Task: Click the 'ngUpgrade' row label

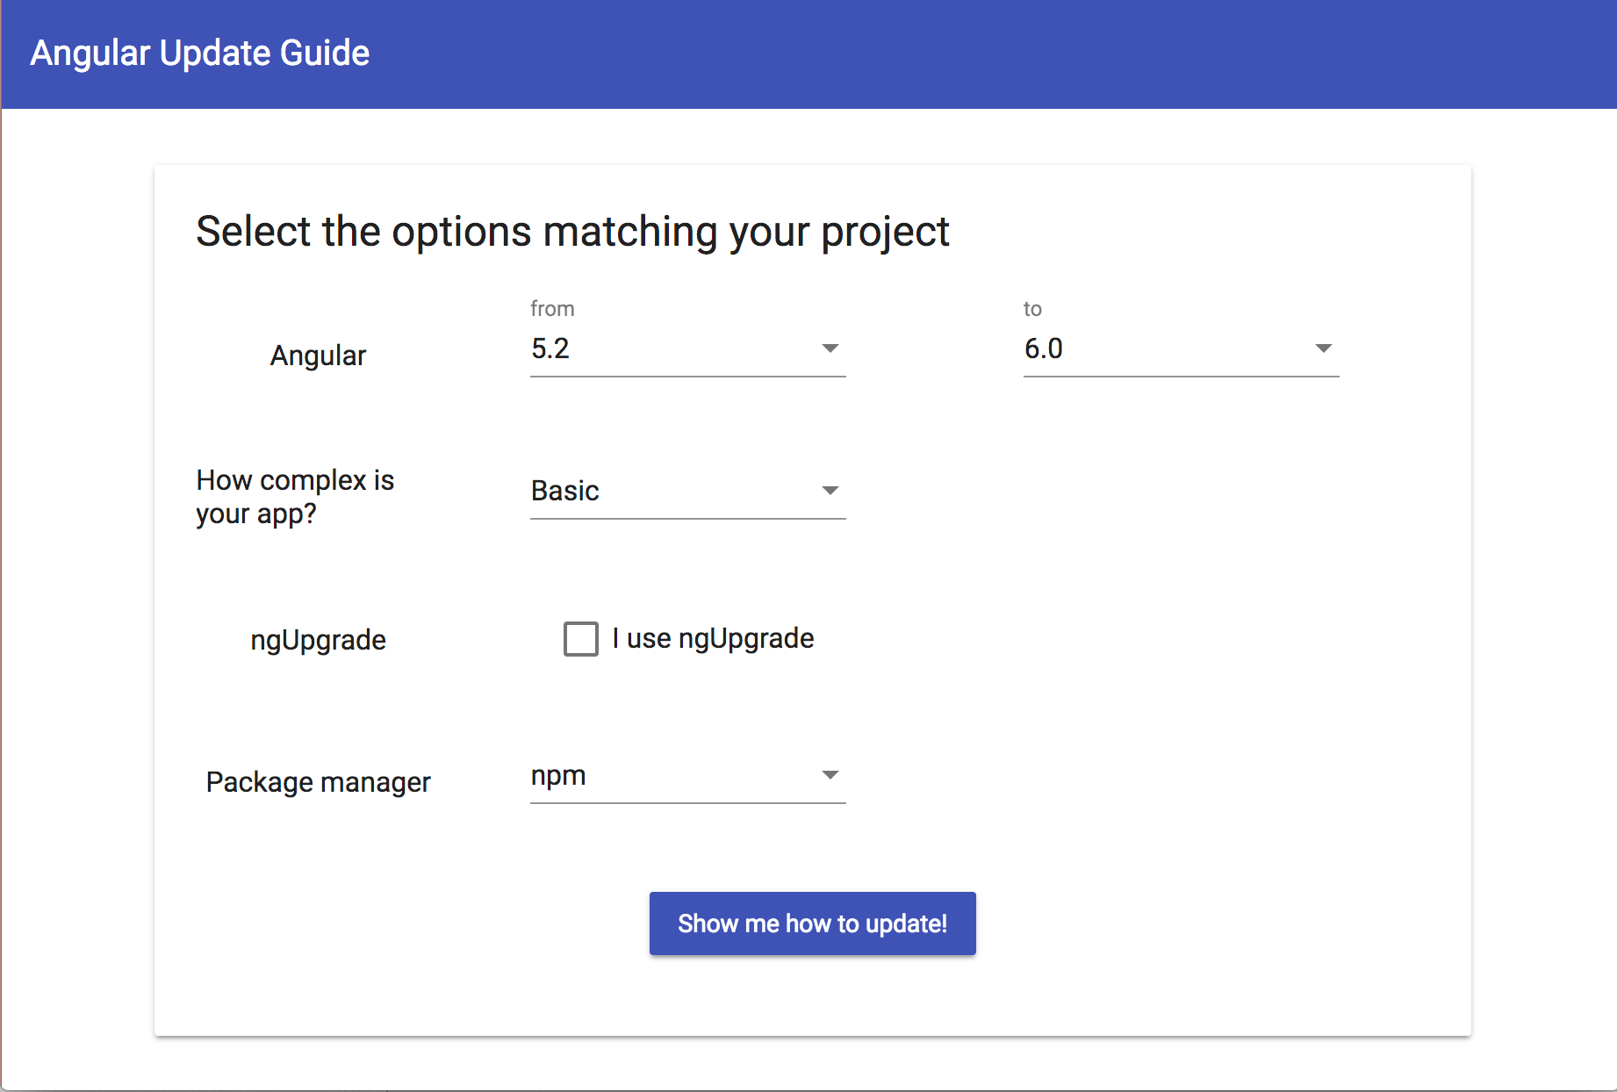Action: coord(318,640)
